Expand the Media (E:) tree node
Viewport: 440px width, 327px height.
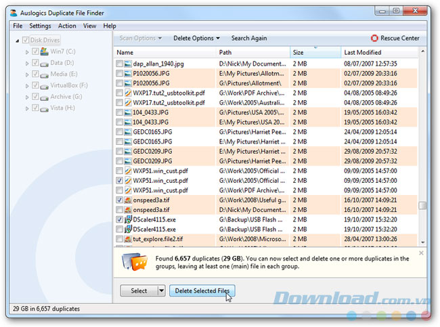pos(27,74)
